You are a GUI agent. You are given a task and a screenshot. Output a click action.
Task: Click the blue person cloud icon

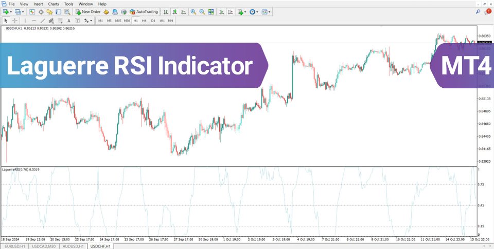[115, 12]
